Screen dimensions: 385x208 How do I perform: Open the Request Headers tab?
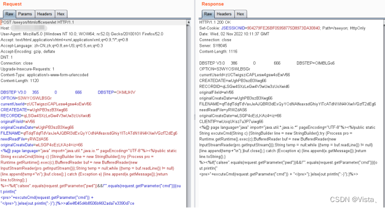[x=45, y=14]
